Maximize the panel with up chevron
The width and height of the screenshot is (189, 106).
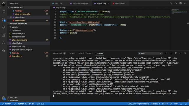tap(180, 53)
